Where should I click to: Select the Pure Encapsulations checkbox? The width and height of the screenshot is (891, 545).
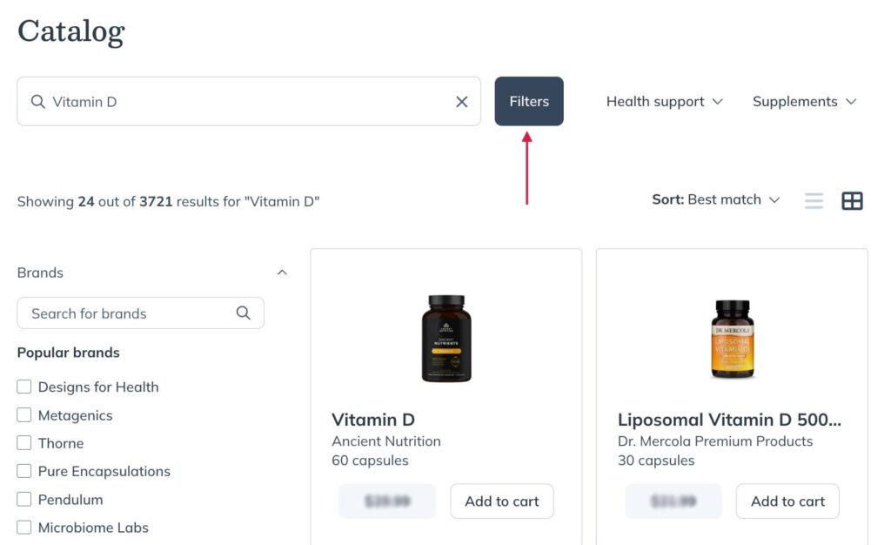click(x=24, y=471)
